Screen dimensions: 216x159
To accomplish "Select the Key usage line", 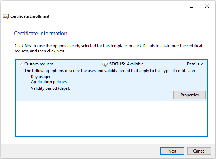I will tap(41, 77).
